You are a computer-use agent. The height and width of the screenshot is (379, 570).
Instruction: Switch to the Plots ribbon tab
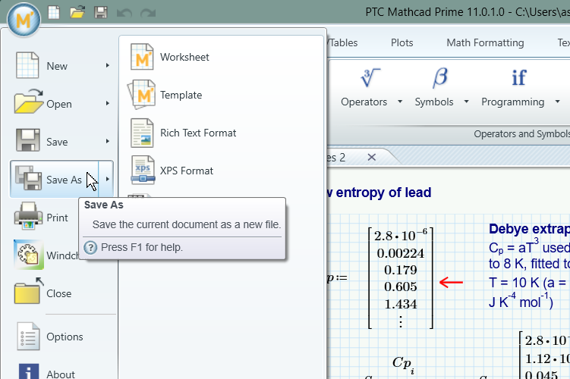coord(402,42)
